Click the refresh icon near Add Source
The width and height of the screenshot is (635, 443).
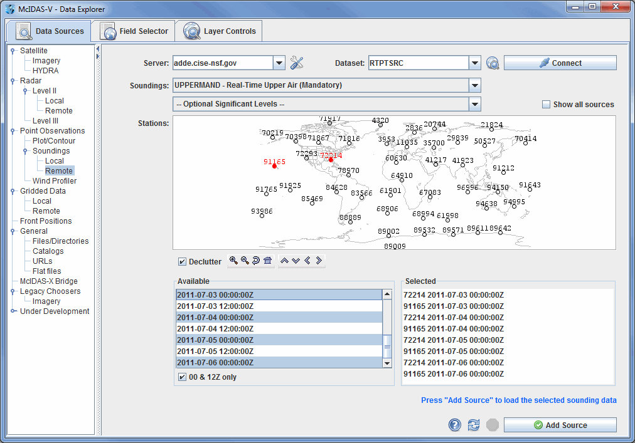pyautogui.click(x=473, y=425)
